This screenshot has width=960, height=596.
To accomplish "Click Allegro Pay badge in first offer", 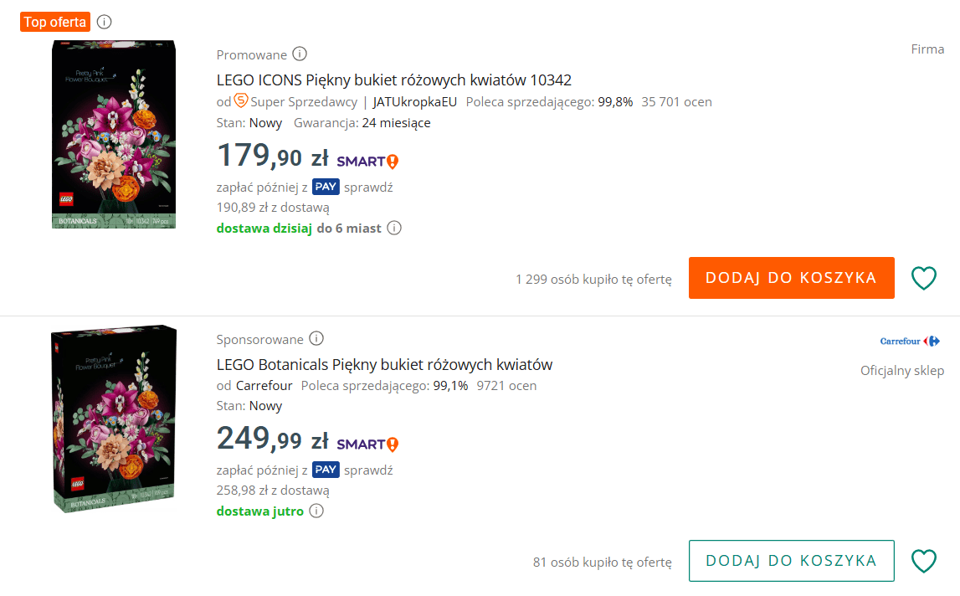I will [326, 187].
